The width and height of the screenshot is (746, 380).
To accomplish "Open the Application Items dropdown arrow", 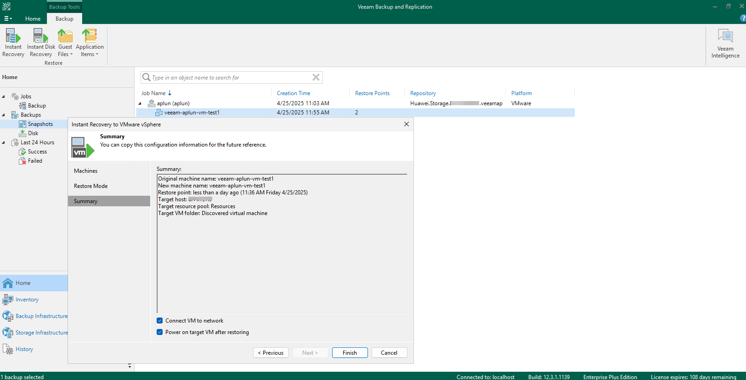I will point(97,54).
